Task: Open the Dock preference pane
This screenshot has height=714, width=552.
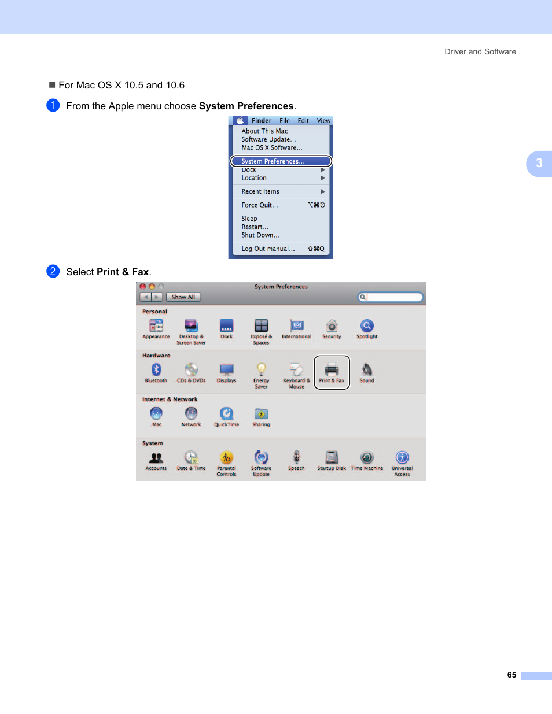Action: coord(226,329)
